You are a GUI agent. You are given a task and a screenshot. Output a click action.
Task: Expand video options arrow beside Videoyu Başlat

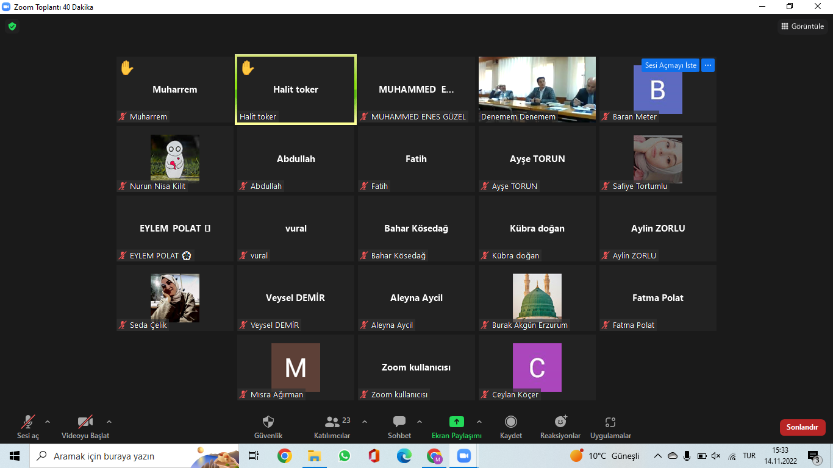click(109, 422)
